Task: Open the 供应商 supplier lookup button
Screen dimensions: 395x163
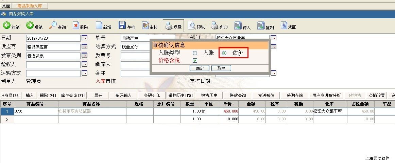Action: (x=84, y=47)
